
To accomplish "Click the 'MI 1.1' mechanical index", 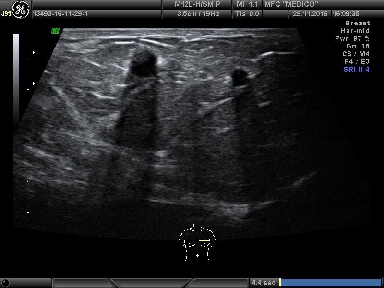I will (x=247, y=4).
